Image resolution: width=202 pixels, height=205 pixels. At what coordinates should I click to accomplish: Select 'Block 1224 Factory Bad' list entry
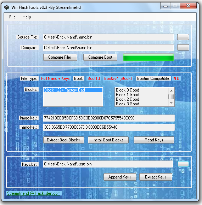click(73, 90)
